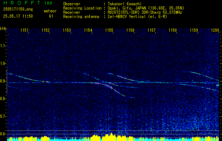Click the Receiving Location field label

tap(82, 8)
